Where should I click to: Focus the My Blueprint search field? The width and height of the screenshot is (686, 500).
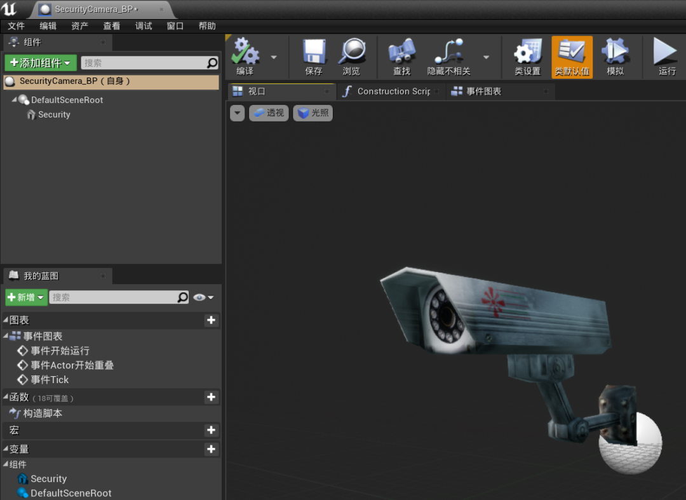[x=113, y=297]
